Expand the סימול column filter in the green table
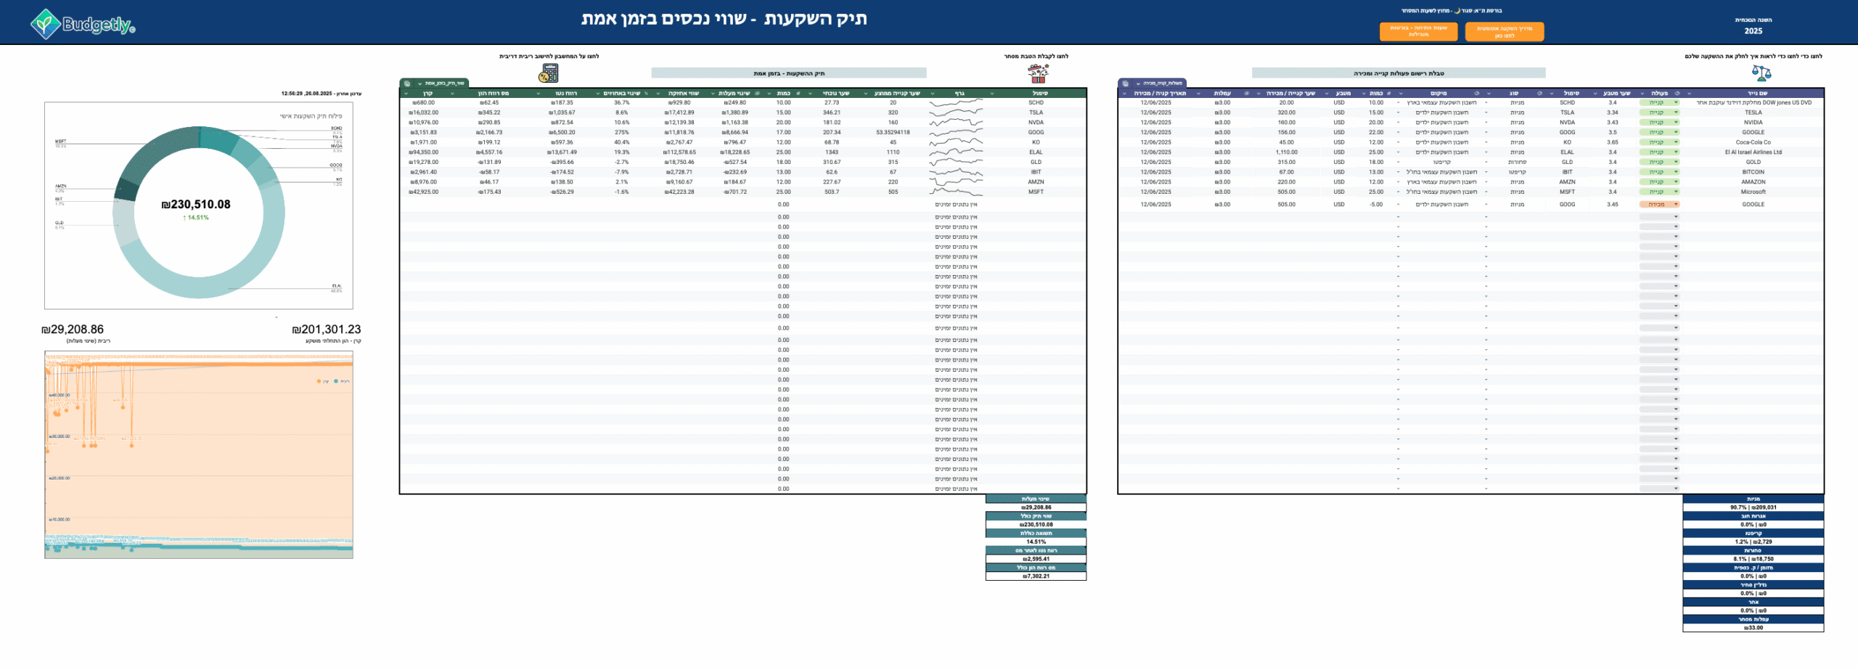This screenshot has width=1858, height=670. [x=992, y=94]
